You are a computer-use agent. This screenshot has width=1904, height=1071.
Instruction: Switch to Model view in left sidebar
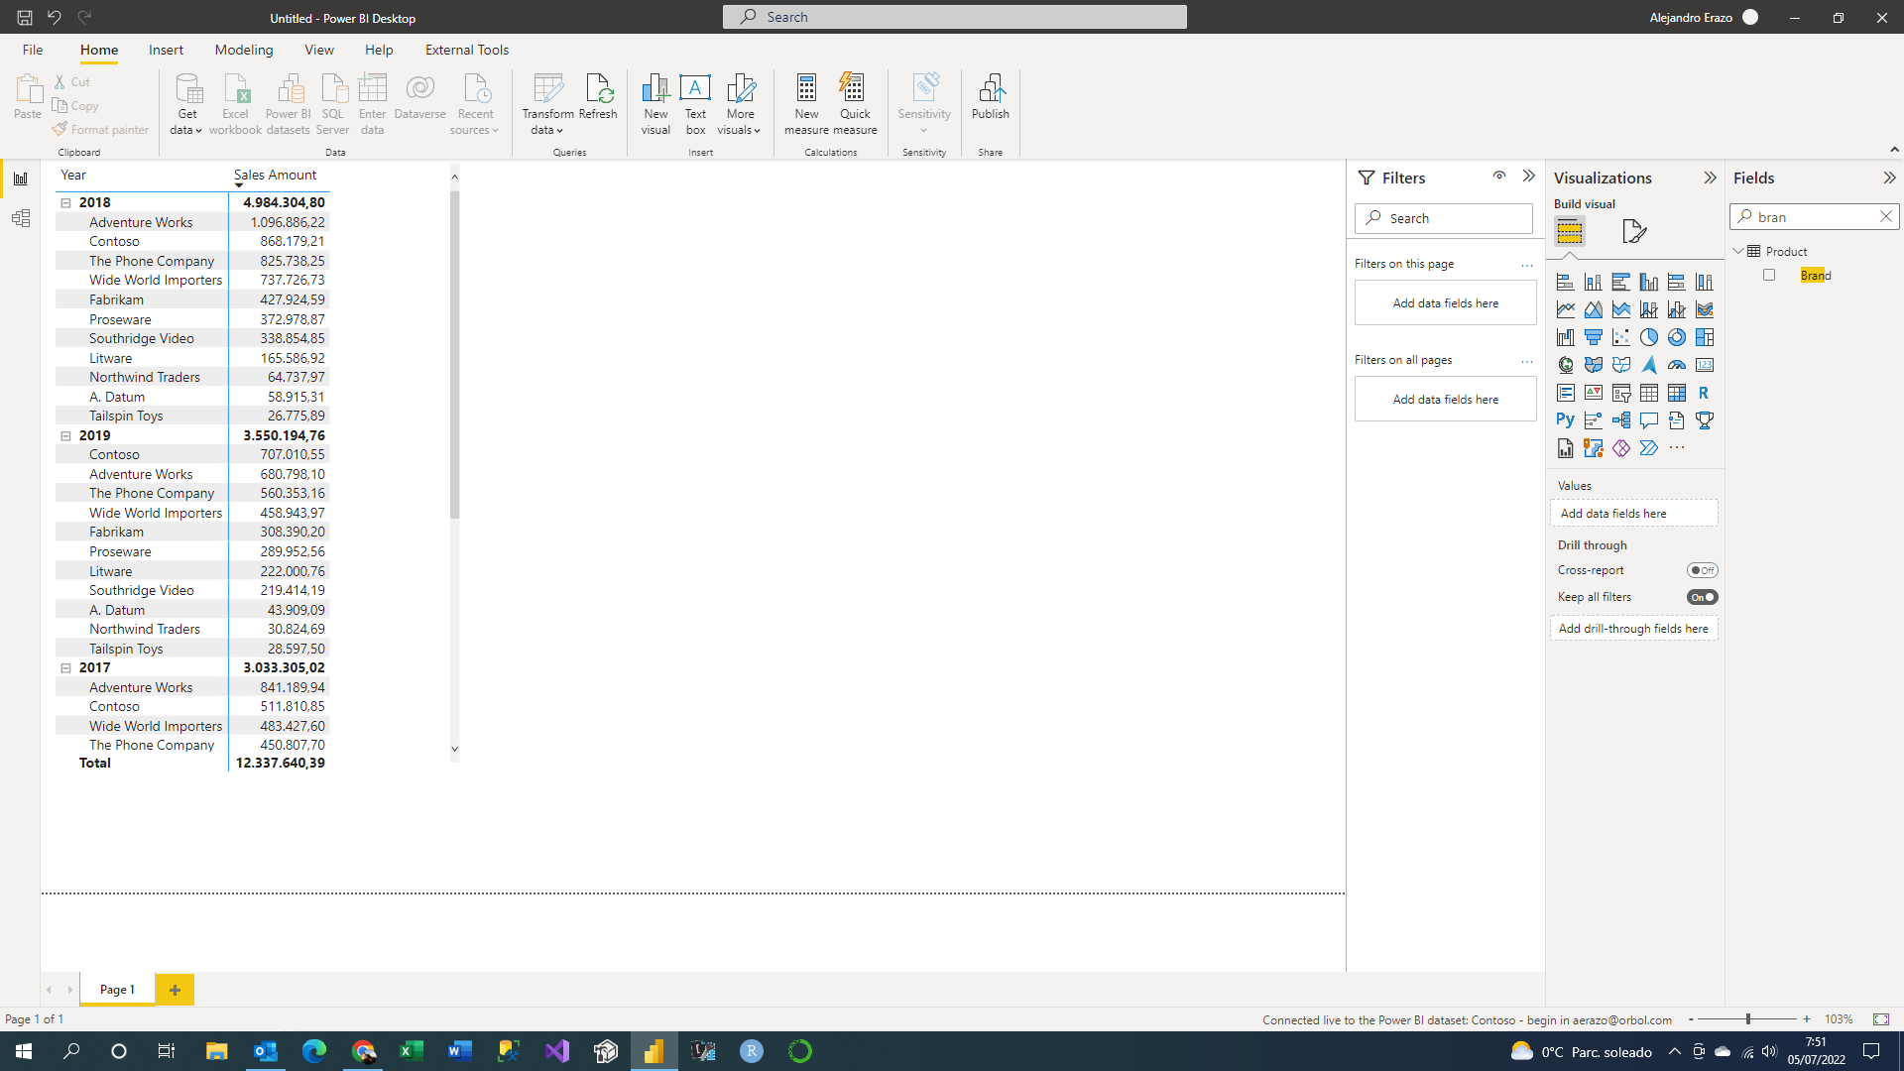[x=20, y=218]
